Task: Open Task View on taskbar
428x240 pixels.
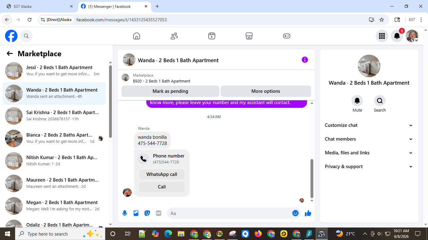Action: [128, 234]
